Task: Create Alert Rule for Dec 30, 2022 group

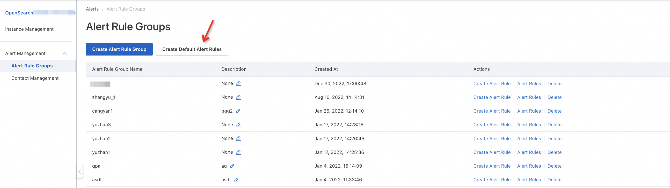Action: point(492,84)
